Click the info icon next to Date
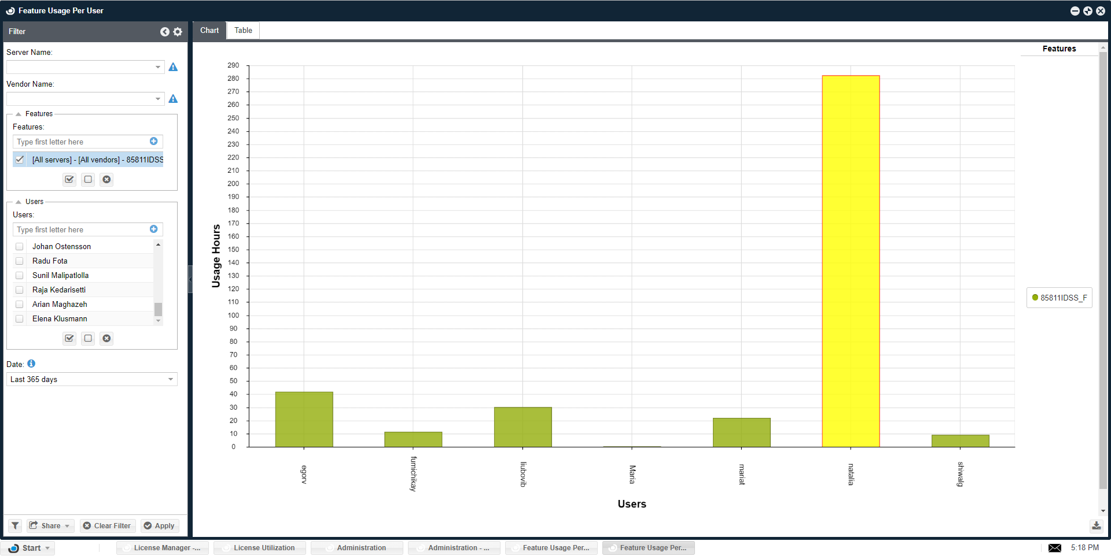1111x556 pixels. 31,364
